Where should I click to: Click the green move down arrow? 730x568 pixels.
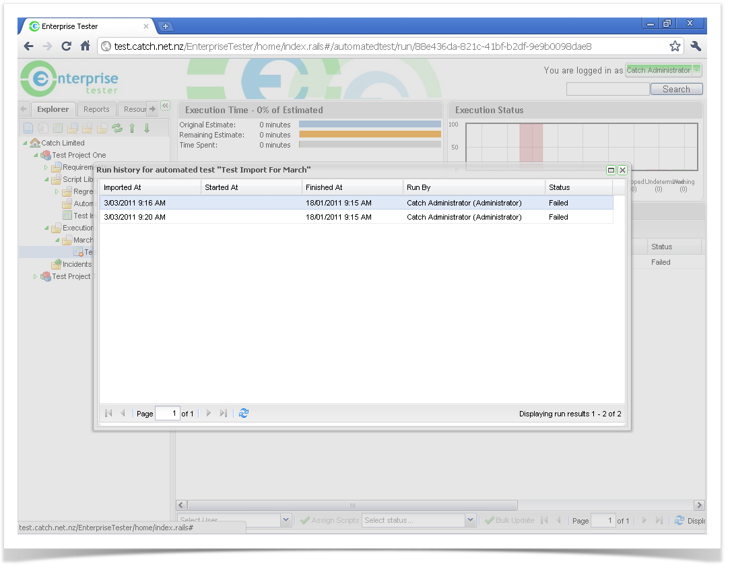tap(146, 128)
